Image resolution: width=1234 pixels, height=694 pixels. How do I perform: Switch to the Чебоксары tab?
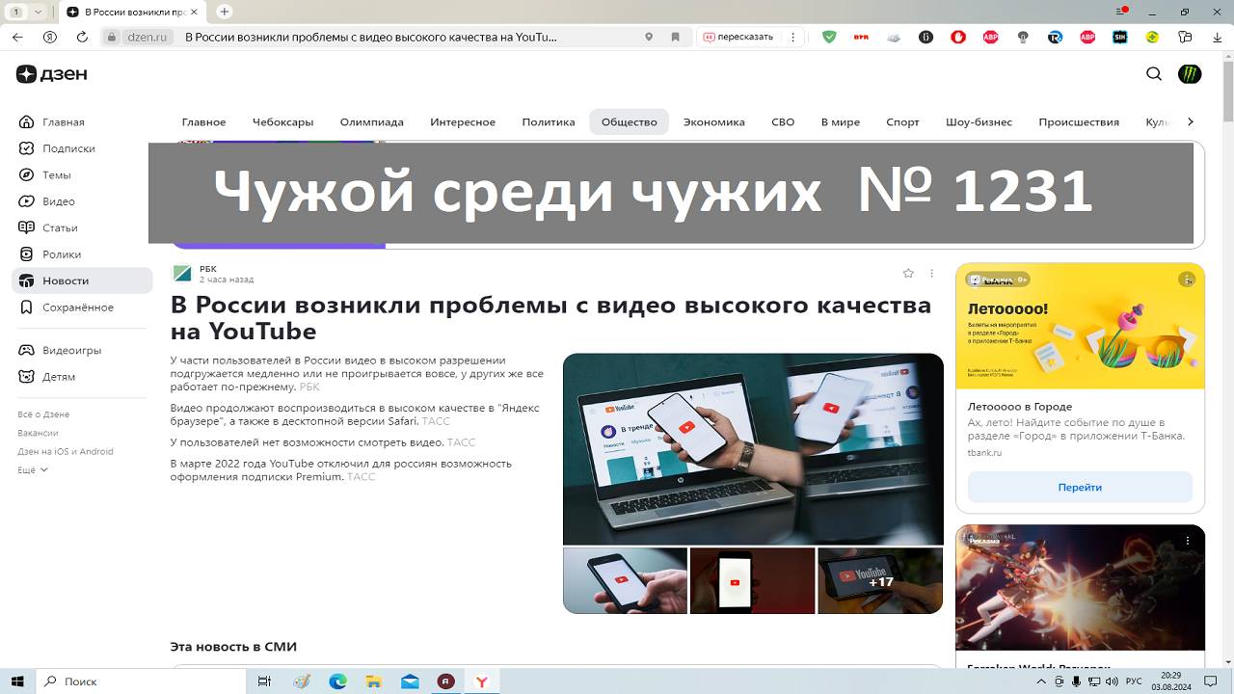(282, 122)
